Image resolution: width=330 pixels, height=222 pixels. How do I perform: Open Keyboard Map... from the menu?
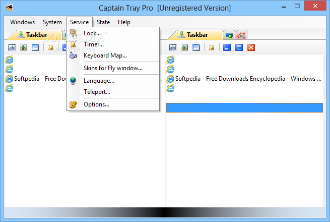click(113, 55)
